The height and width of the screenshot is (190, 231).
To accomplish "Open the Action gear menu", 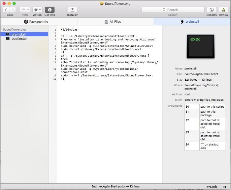I will click(x=37, y=10).
